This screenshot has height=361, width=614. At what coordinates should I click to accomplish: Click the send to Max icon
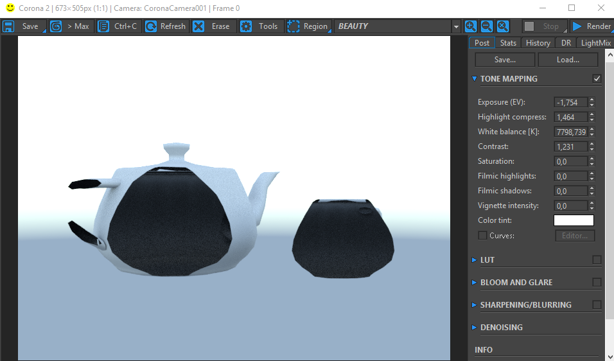click(x=56, y=26)
